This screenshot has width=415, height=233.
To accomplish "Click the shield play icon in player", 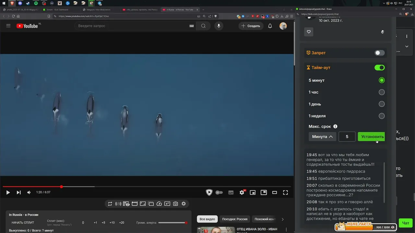I will click(x=209, y=192).
